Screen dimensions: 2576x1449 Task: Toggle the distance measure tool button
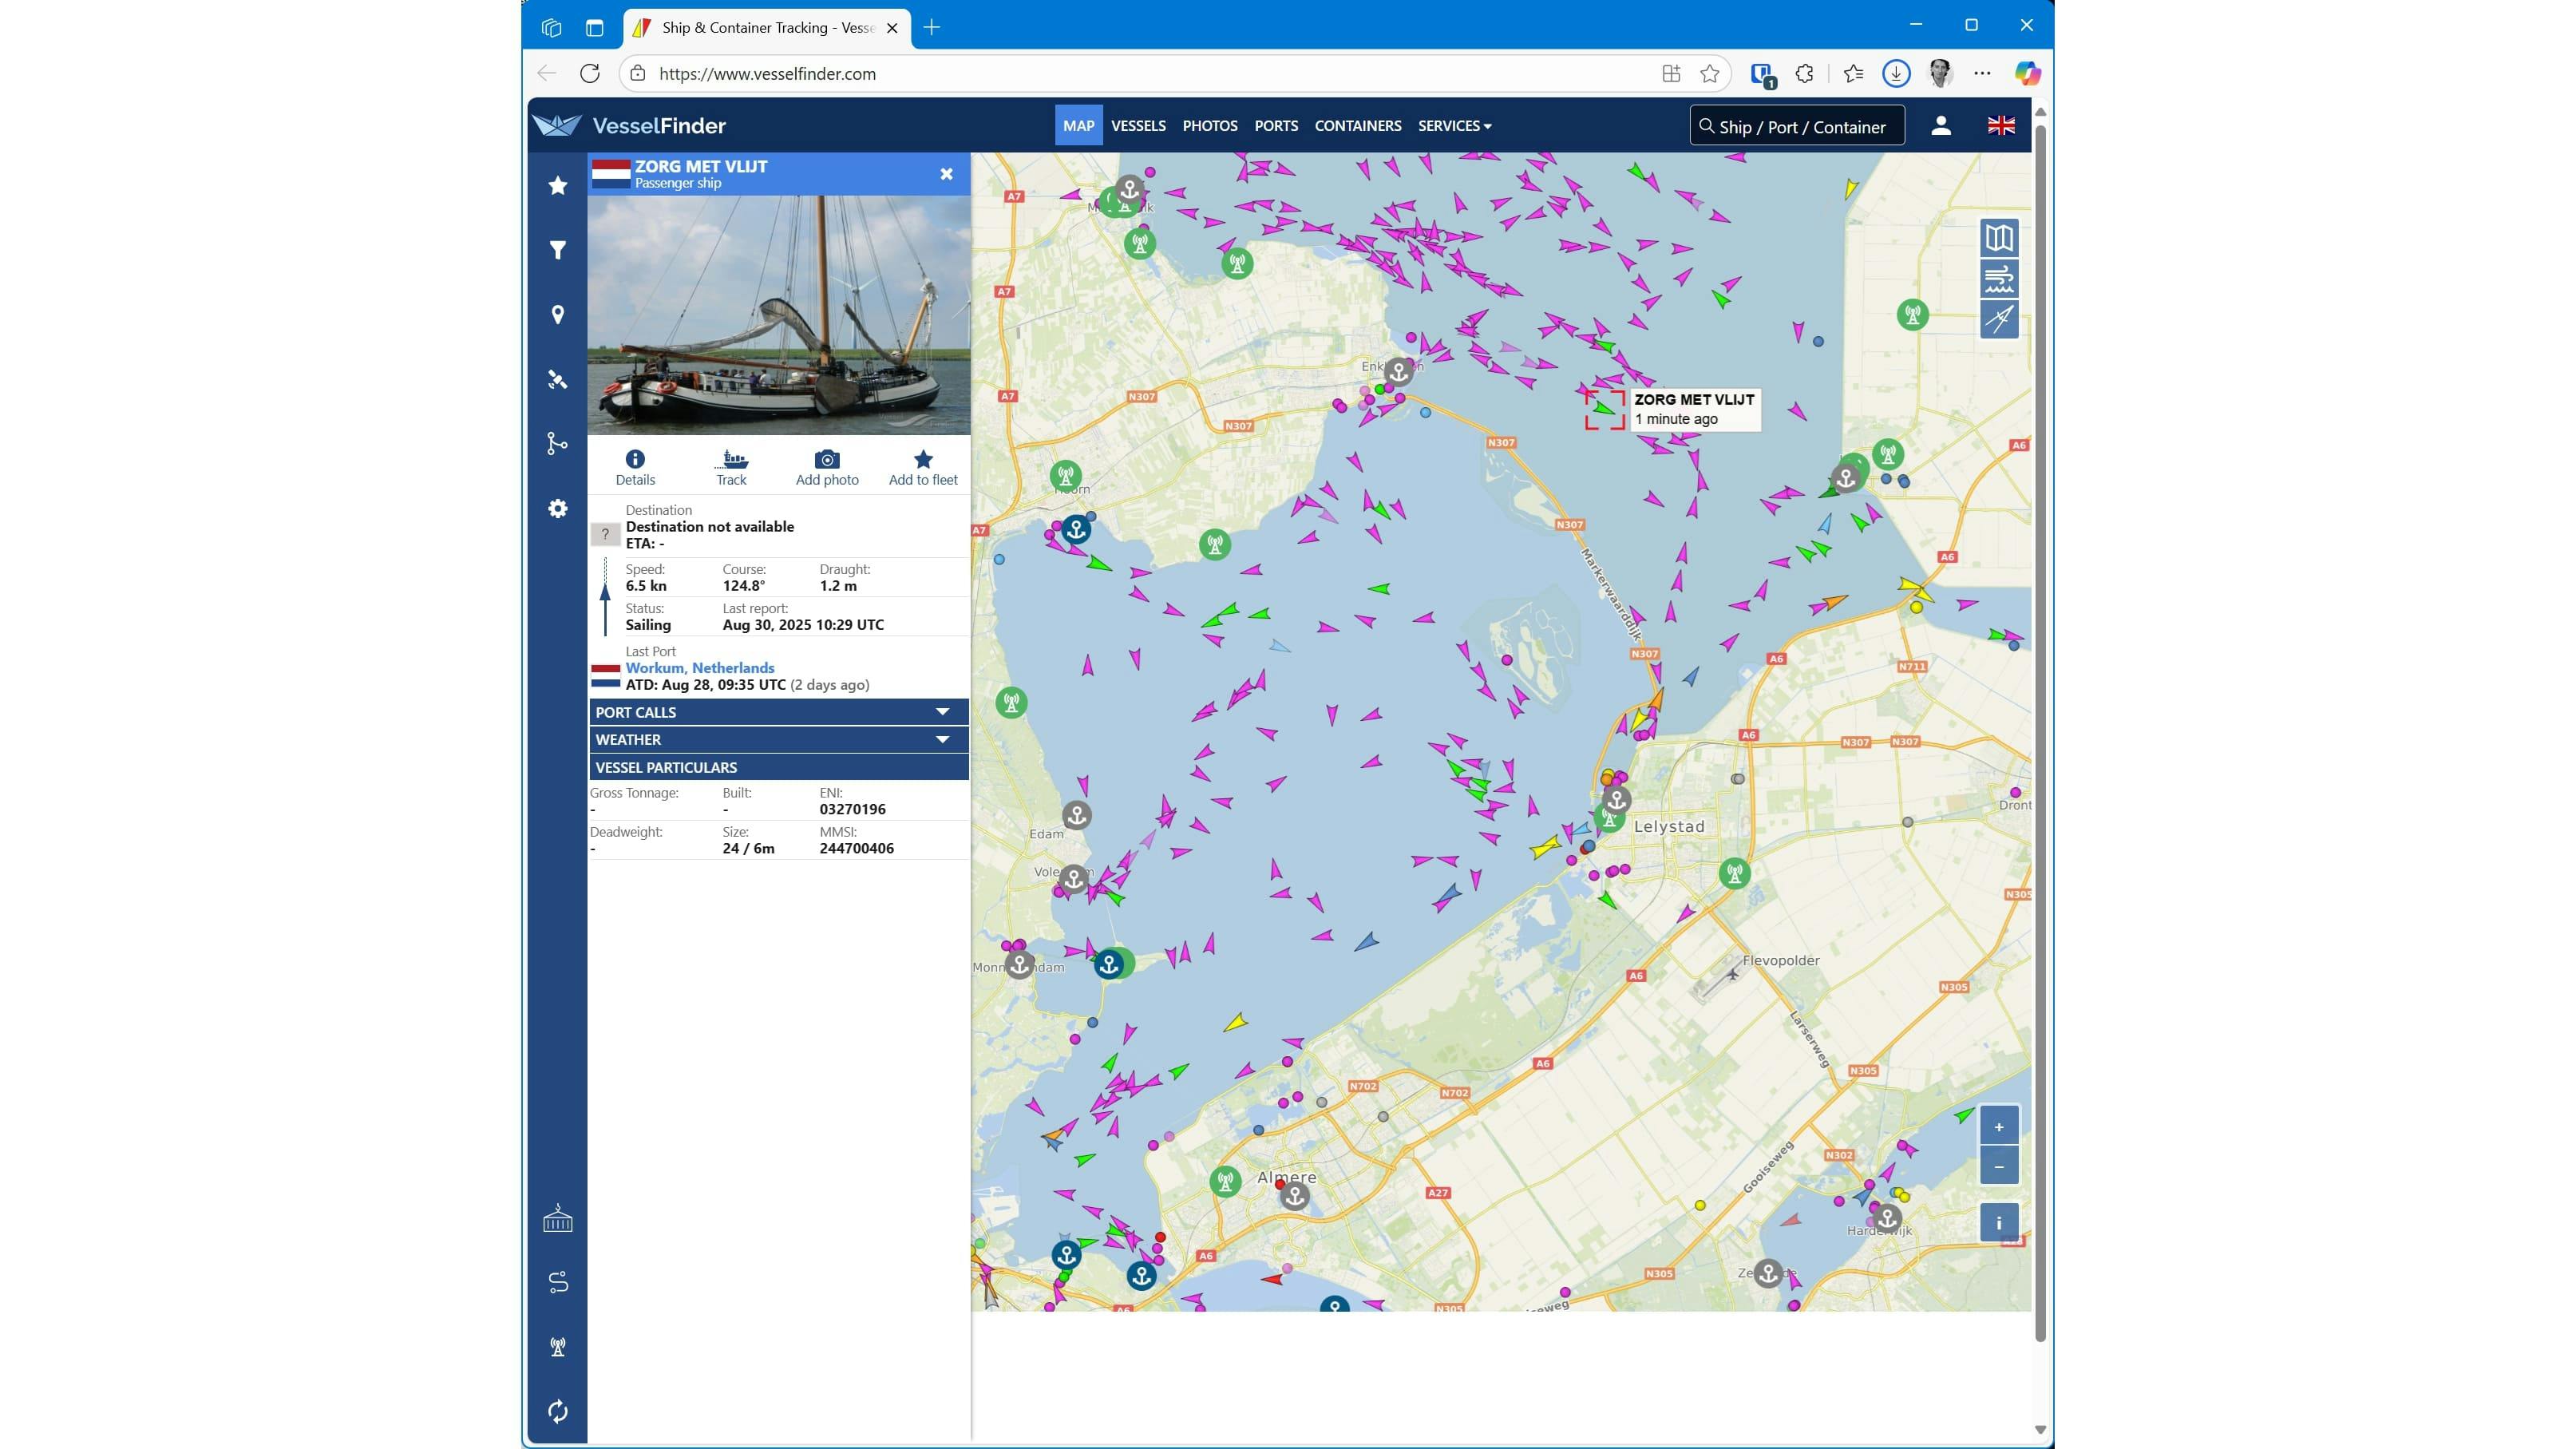[x=1998, y=320]
